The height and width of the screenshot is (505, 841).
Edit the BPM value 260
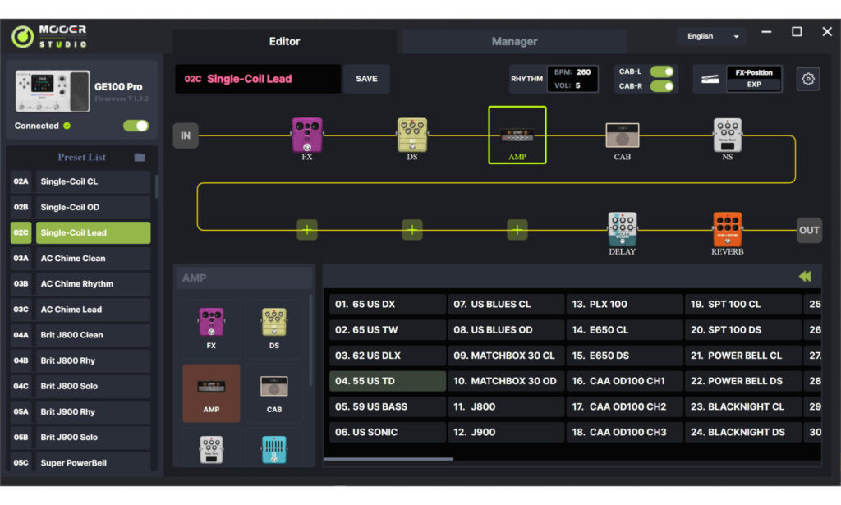[584, 71]
